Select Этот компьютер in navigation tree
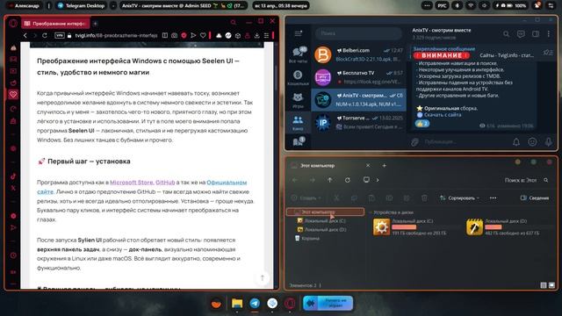This screenshot has width=562, height=316. 326,212
